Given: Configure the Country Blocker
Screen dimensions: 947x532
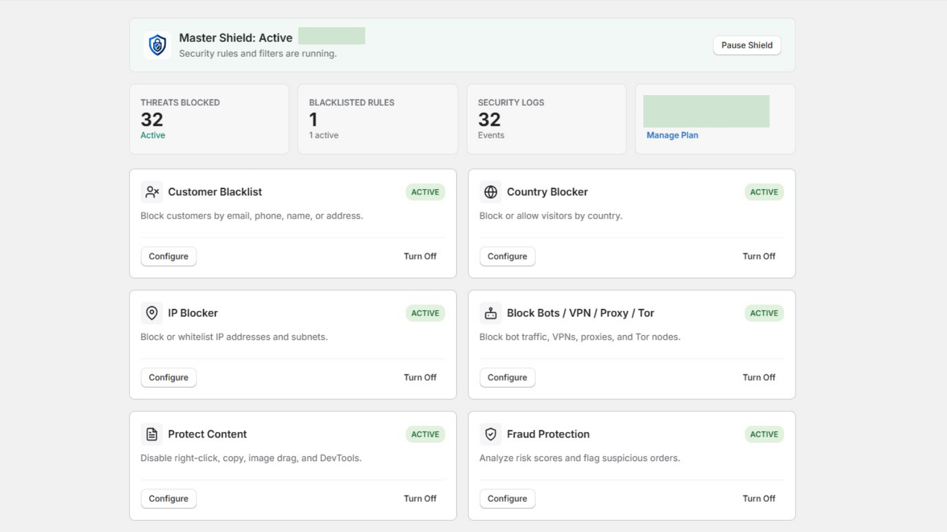Looking at the screenshot, I should coord(507,256).
